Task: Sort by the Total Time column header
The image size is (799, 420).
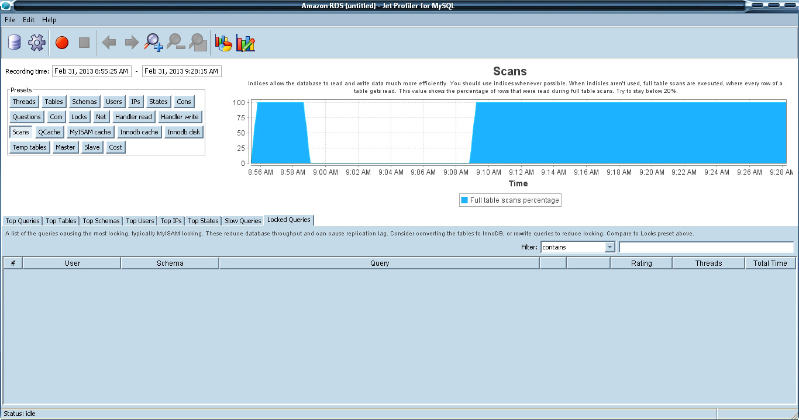Action: click(x=770, y=263)
